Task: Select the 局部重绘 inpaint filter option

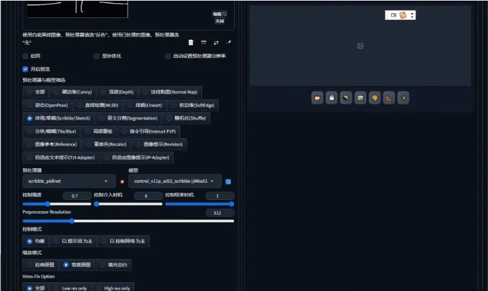Action: (x=98, y=131)
